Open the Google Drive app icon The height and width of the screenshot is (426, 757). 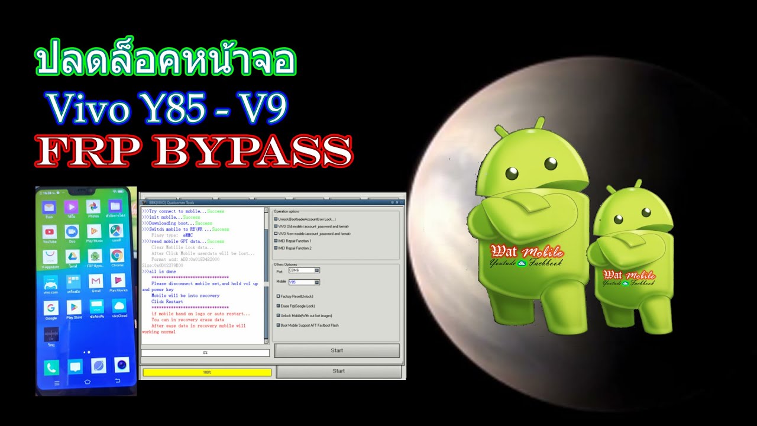pos(72,257)
